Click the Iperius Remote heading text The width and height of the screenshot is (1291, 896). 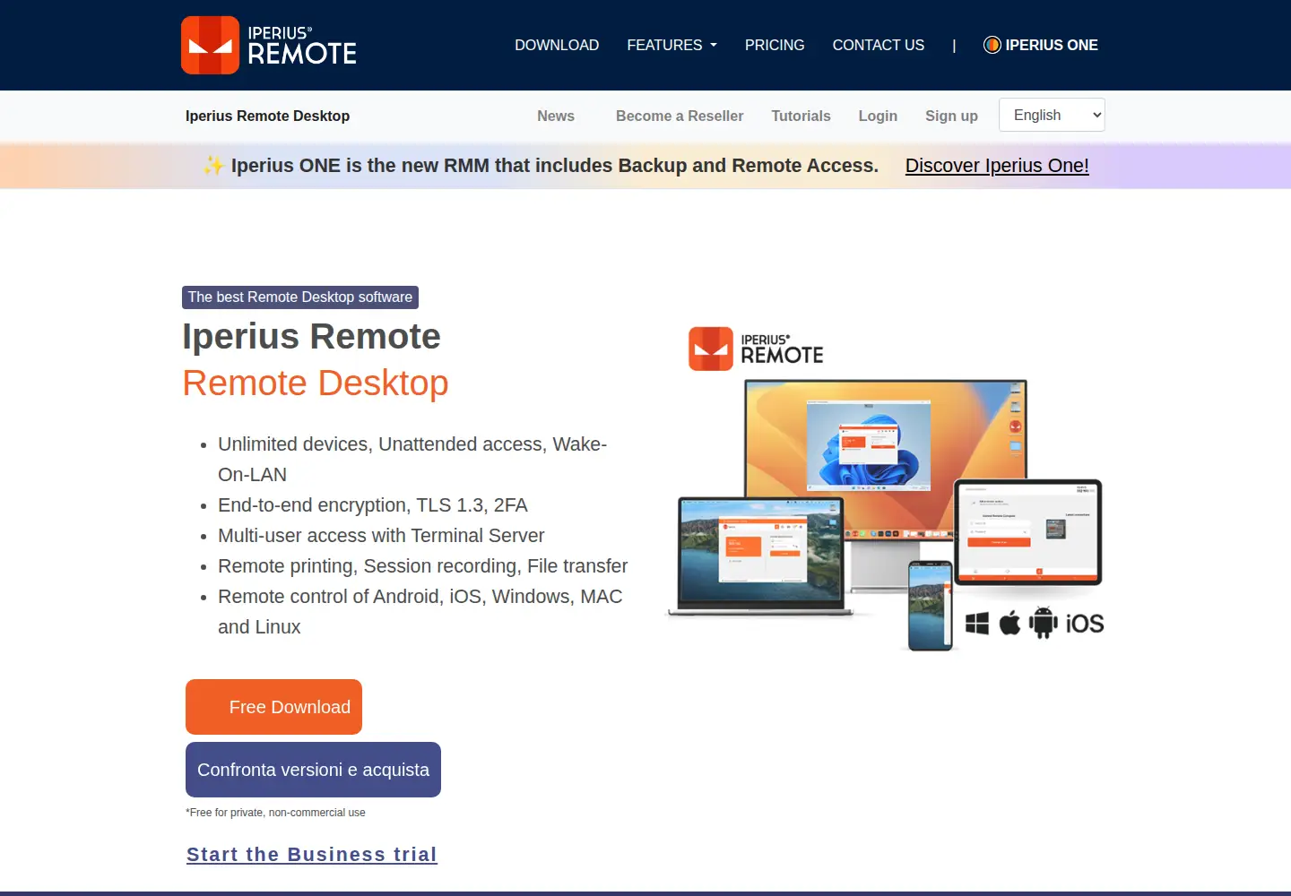(311, 337)
